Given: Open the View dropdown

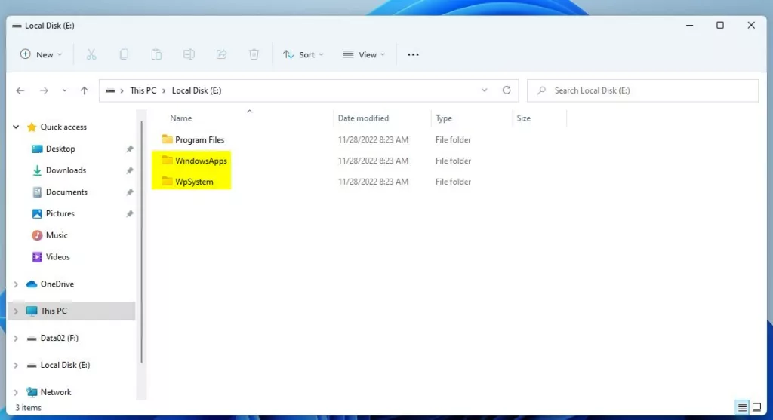Looking at the screenshot, I should point(364,54).
